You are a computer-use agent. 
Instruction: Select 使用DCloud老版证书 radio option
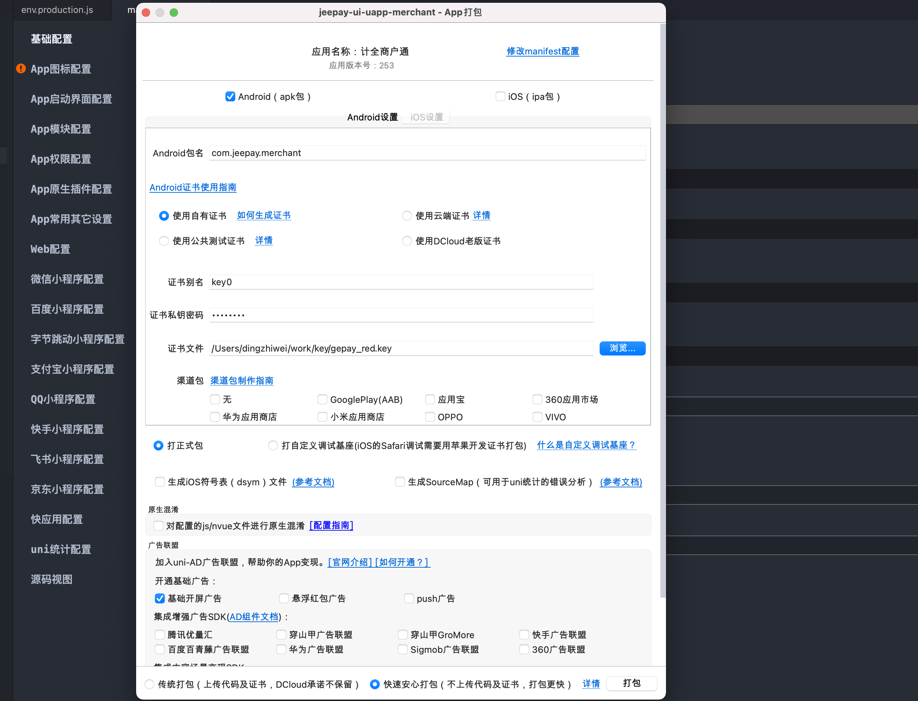pos(407,241)
